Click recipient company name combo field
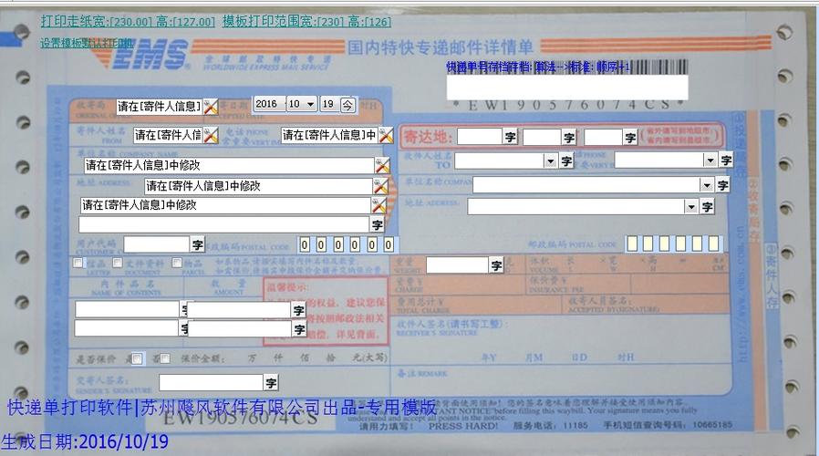 click(592, 184)
